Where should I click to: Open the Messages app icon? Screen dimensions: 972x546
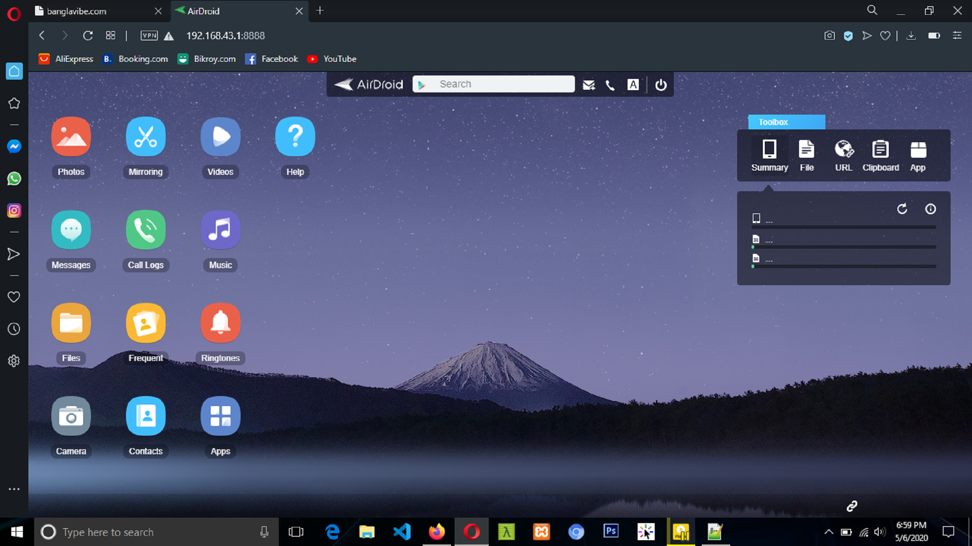[71, 230]
